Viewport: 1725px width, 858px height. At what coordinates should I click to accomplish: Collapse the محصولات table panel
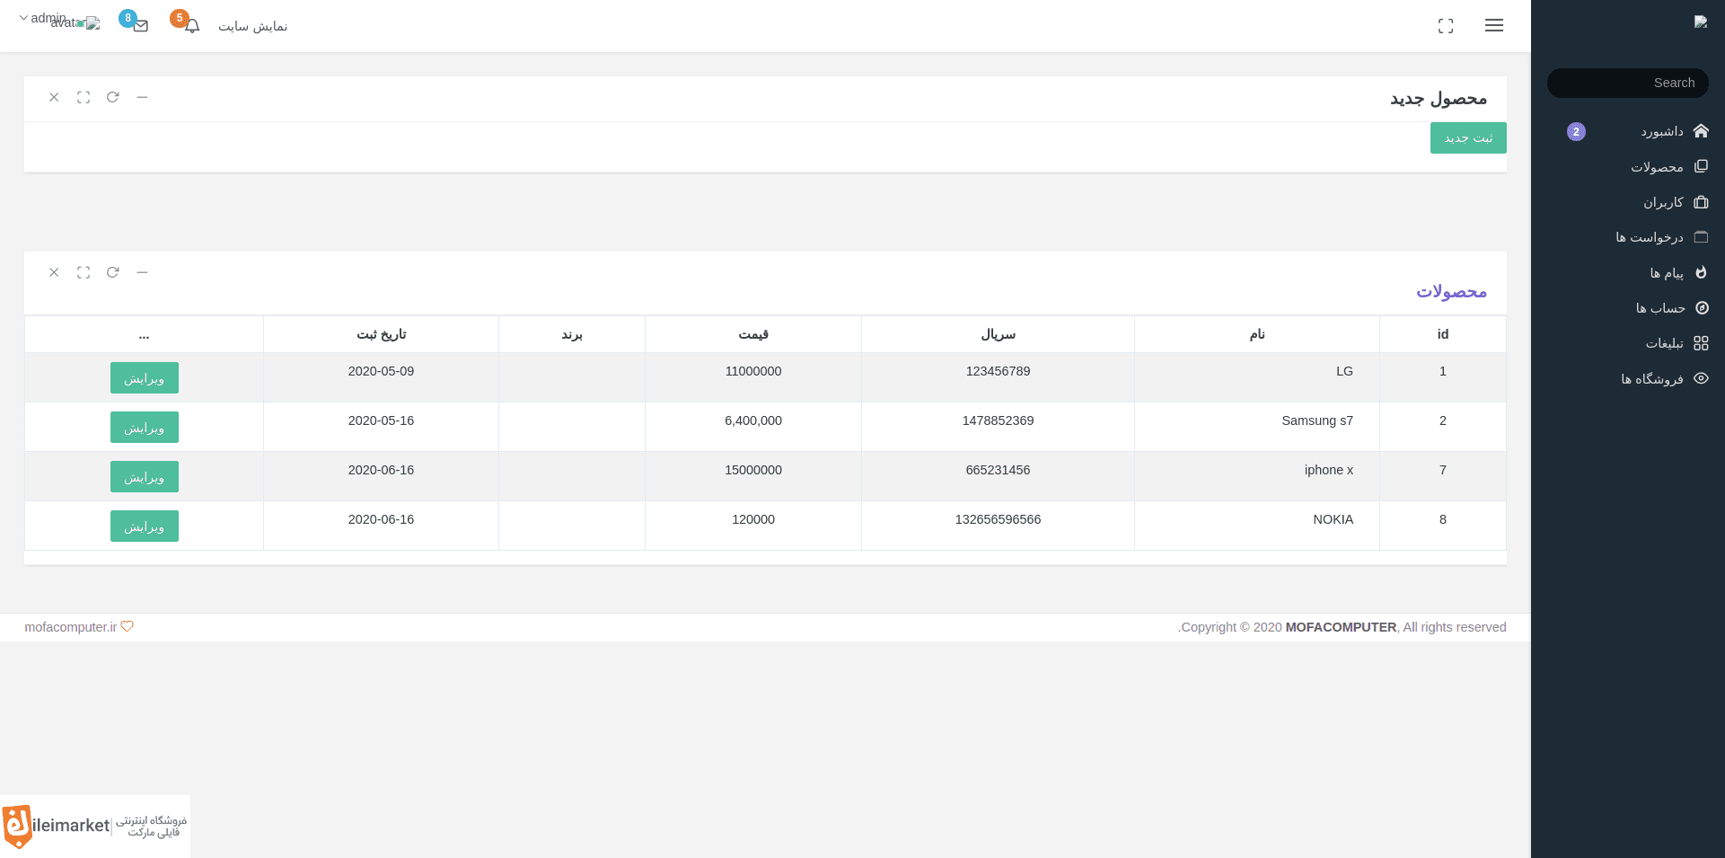coord(142,272)
